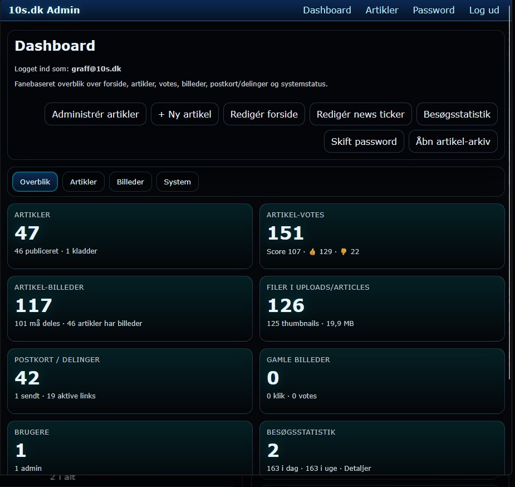Open Besøgsstatistik button
The image size is (515, 487).
[x=457, y=114]
